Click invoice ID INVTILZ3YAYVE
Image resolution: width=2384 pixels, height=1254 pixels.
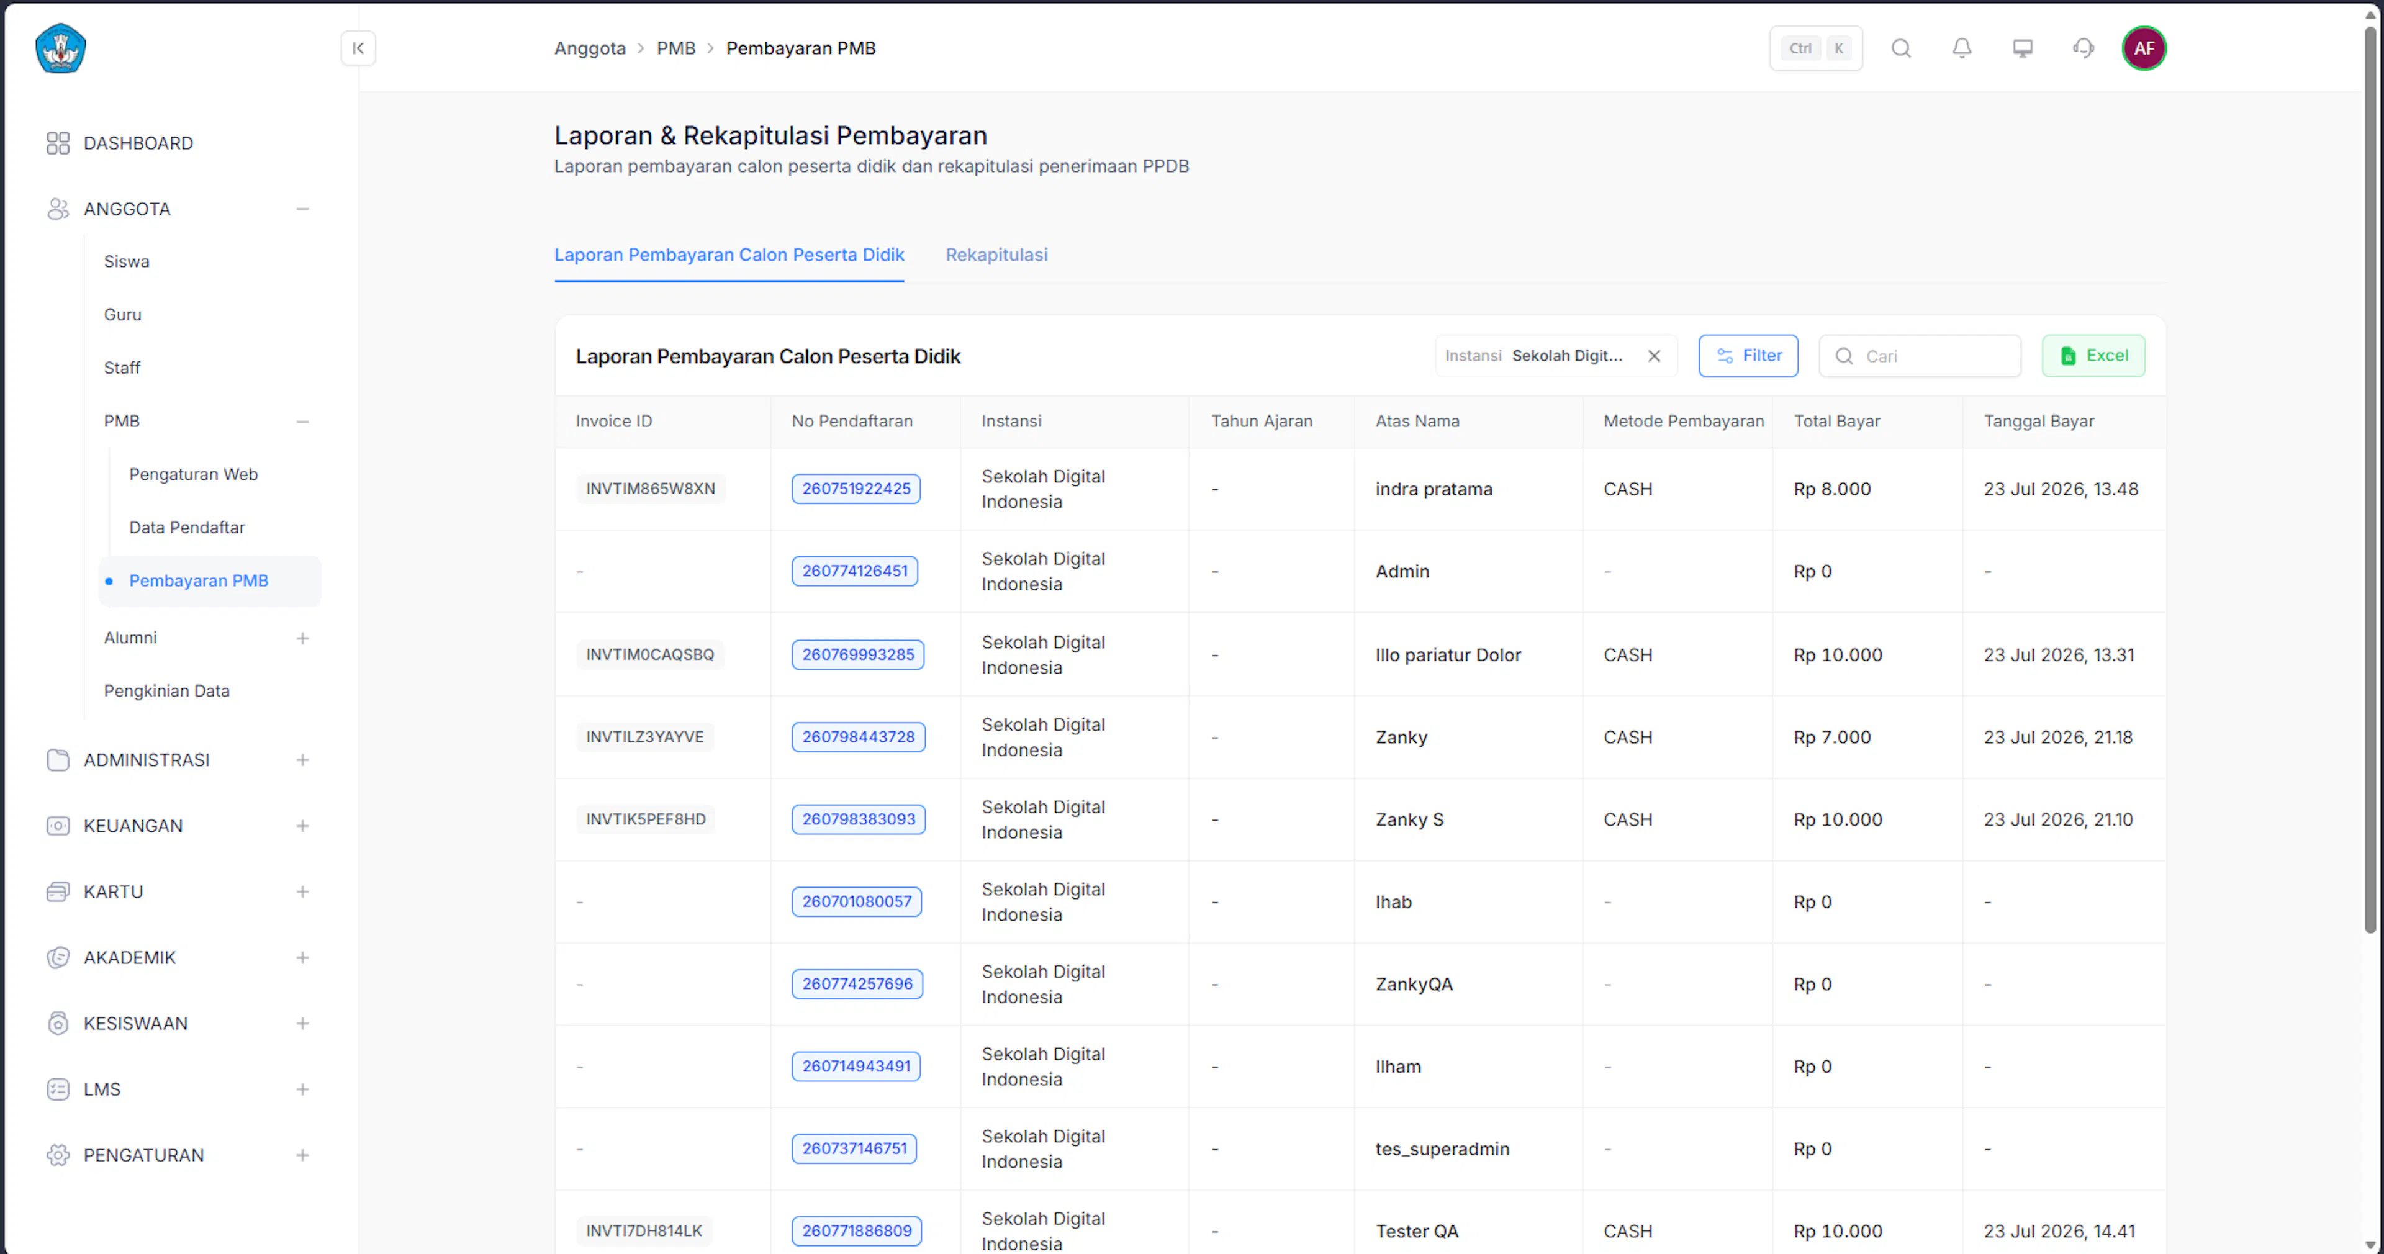(x=644, y=737)
